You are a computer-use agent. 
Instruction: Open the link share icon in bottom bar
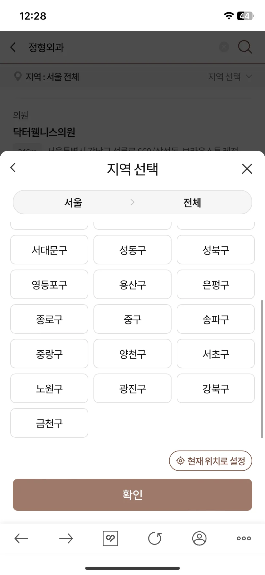click(x=110, y=538)
